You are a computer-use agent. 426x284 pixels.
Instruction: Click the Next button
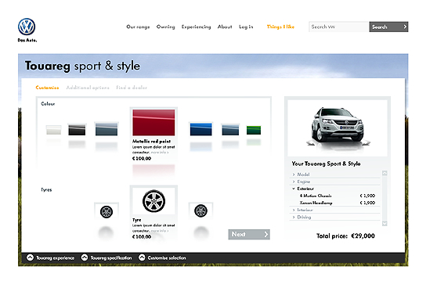coord(249,234)
